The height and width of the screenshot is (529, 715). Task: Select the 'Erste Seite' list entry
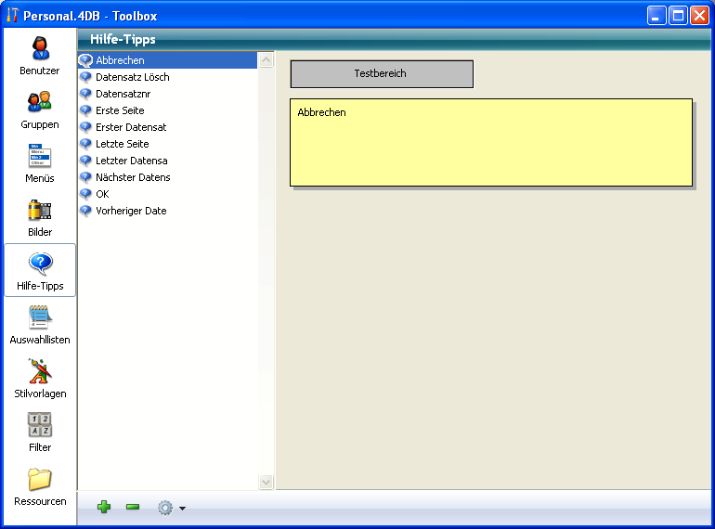coord(120,110)
